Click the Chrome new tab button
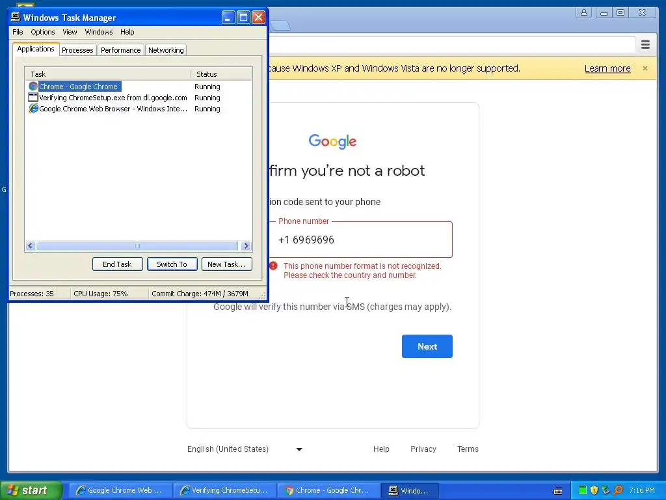The image size is (666, 500). [x=280, y=25]
